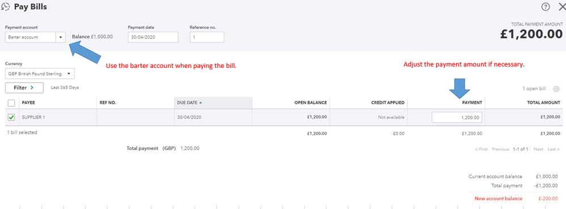Open the Payment account dropdown arrow
This screenshot has width=566, height=209.
61,37
